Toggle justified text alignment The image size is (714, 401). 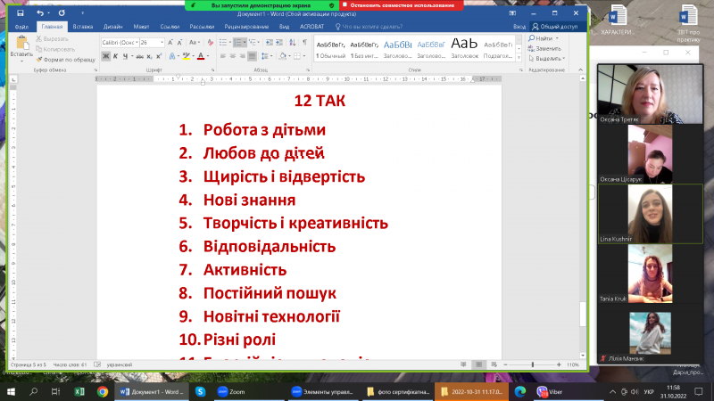252,56
